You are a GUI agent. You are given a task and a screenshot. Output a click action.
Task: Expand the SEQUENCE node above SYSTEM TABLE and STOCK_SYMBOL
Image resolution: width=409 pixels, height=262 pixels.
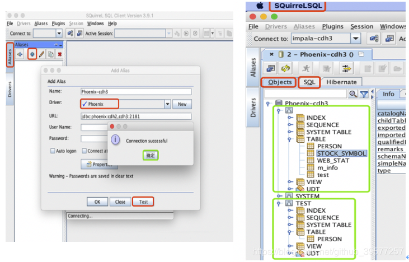click(290, 125)
